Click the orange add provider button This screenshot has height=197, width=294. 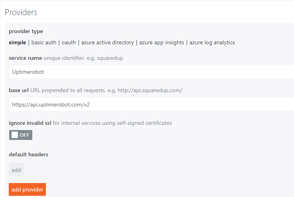[28, 189]
